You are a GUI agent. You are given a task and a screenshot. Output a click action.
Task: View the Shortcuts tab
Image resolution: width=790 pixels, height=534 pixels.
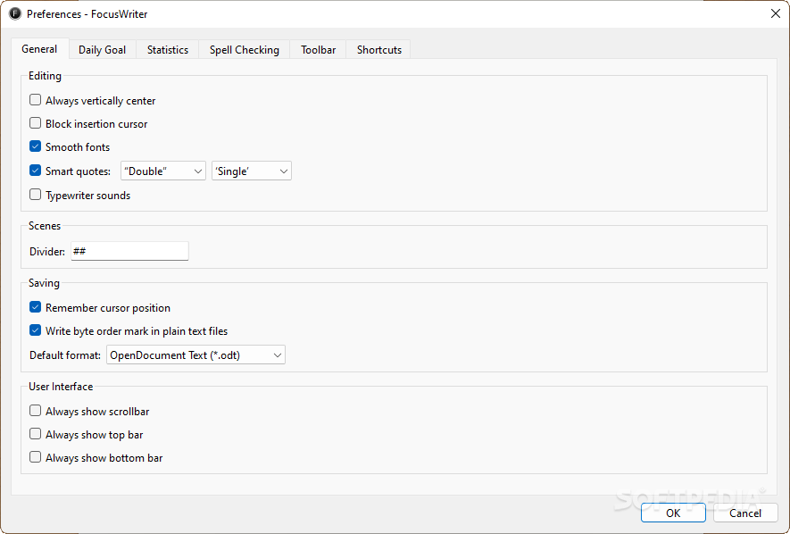378,50
